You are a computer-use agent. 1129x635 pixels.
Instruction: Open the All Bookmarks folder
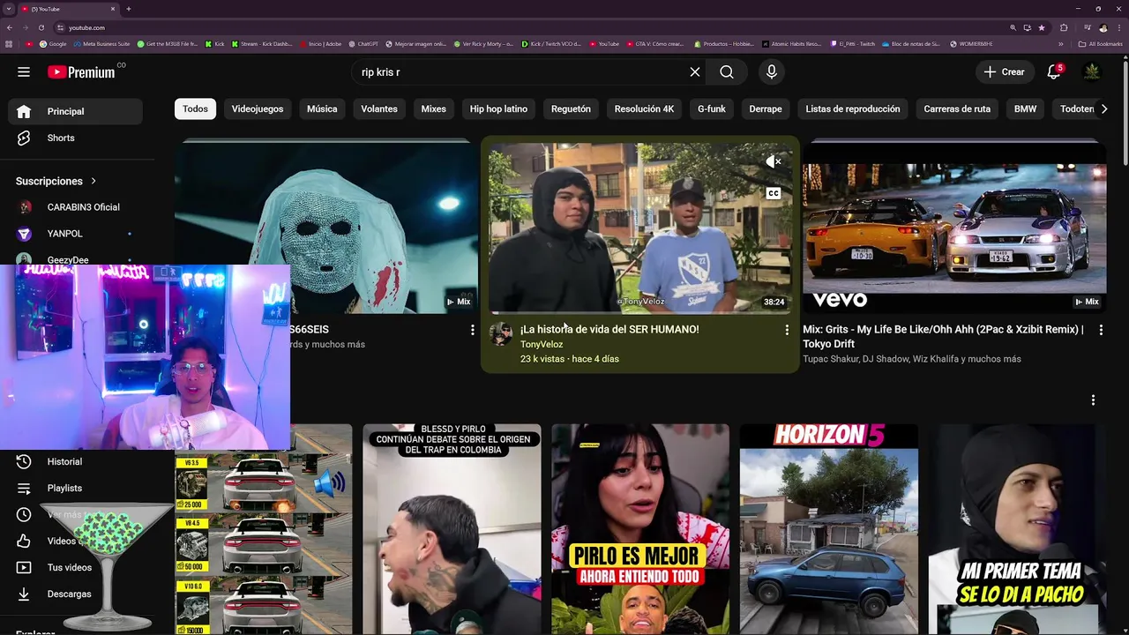(x=1101, y=44)
